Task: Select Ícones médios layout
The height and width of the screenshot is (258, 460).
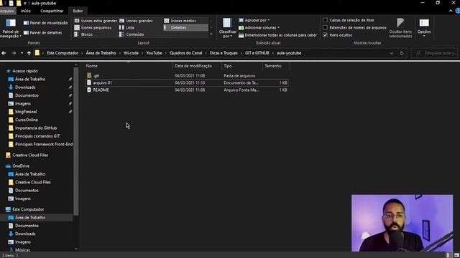Action: 180,21
